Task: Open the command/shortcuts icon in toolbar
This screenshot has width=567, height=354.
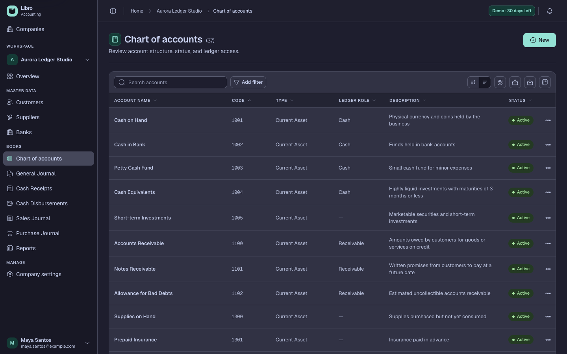Action: (500, 82)
